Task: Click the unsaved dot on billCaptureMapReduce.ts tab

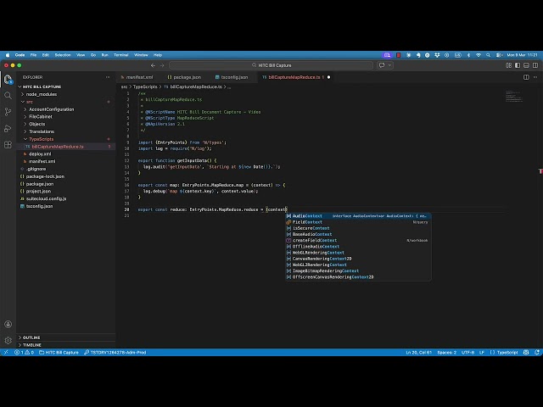Action: pos(328,77)
